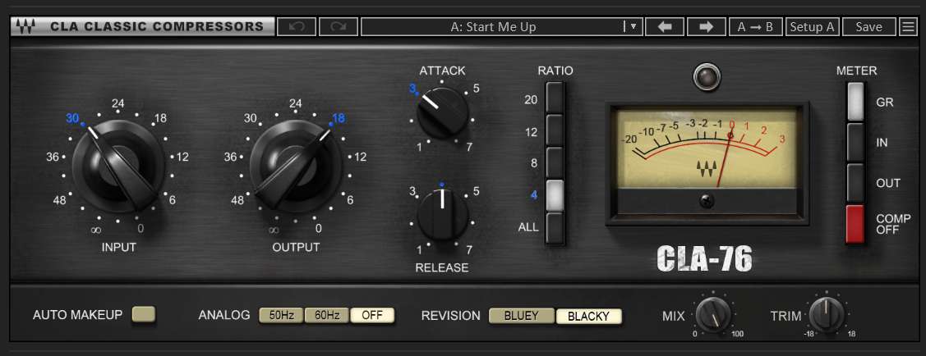
Task: Toggle the Auto Makeup button
Action: (143, 314)
